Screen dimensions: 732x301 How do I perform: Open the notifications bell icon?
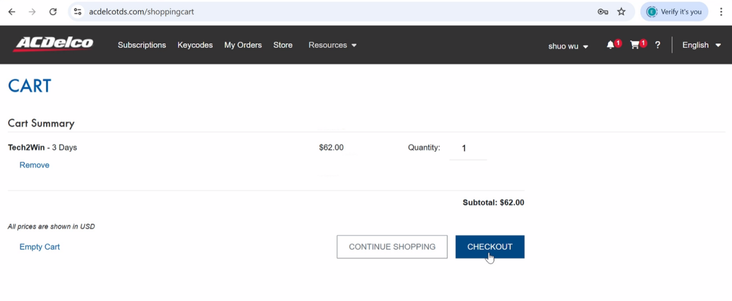coord(610,45)
